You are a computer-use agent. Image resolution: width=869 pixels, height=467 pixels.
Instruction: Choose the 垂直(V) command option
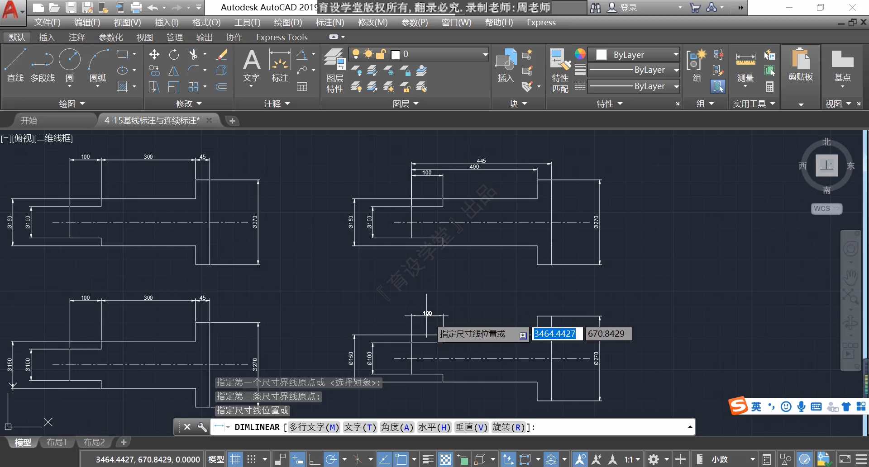click(471, 427)
